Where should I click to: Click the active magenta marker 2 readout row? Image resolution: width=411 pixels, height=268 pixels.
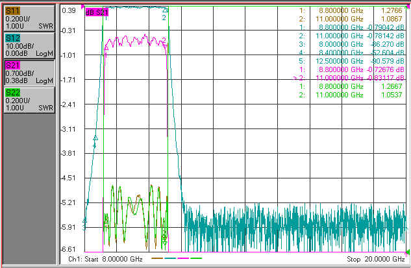349,78
